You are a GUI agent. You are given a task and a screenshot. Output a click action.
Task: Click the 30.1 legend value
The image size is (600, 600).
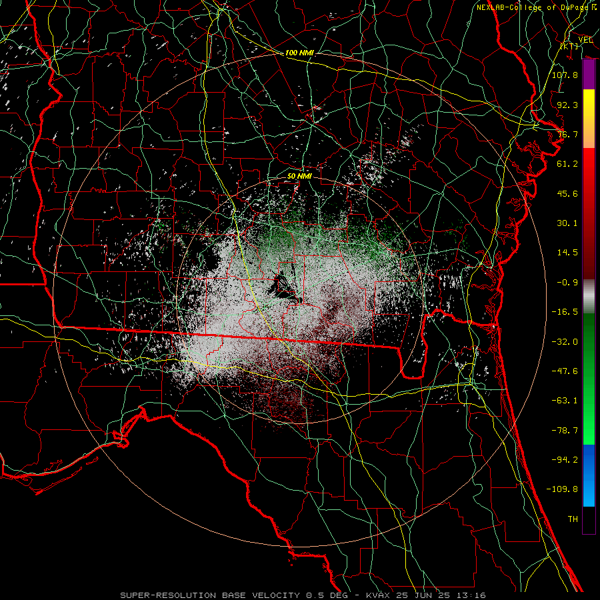[x=567, y=223]
